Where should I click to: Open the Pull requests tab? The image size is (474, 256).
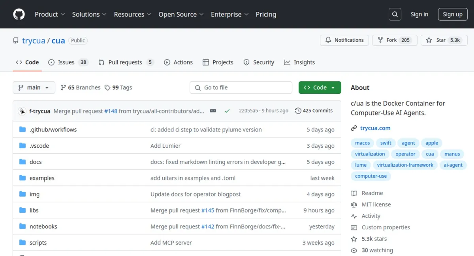pos(126,62)
